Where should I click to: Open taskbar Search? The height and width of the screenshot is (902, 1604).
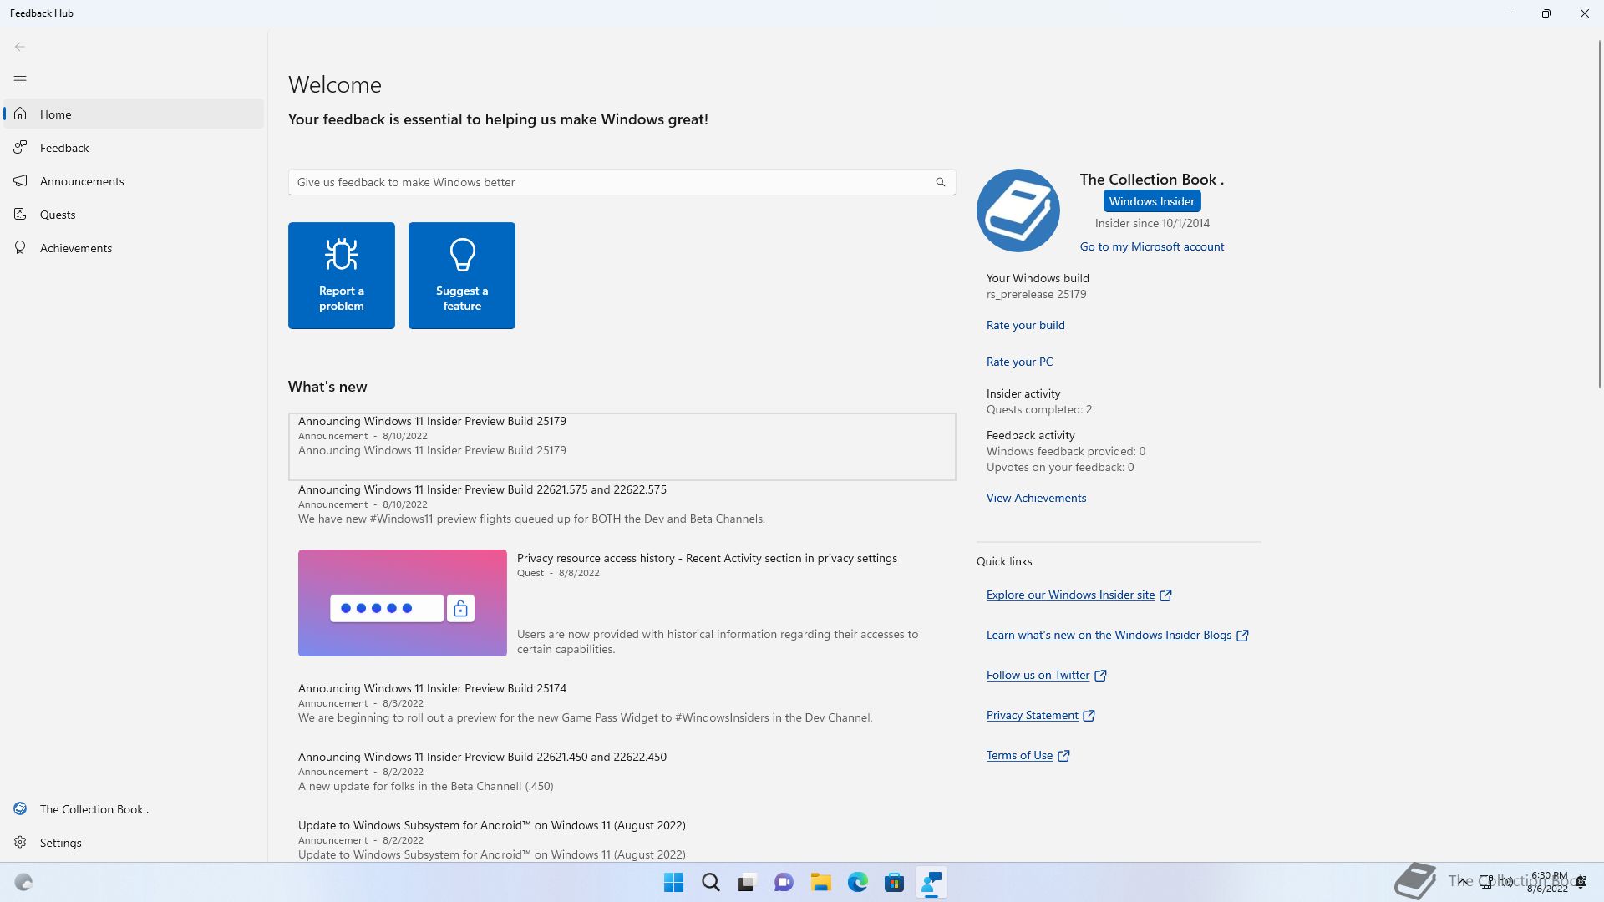coord(710,883)
